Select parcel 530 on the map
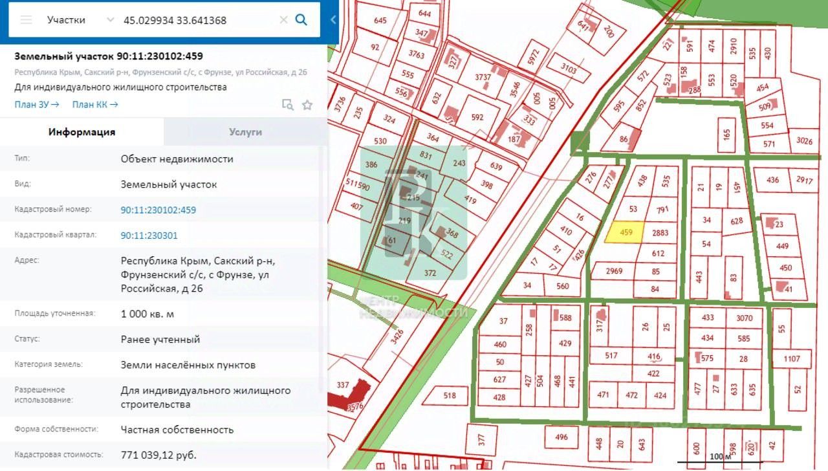Screen dimensions: 828x471 point(380,141)
